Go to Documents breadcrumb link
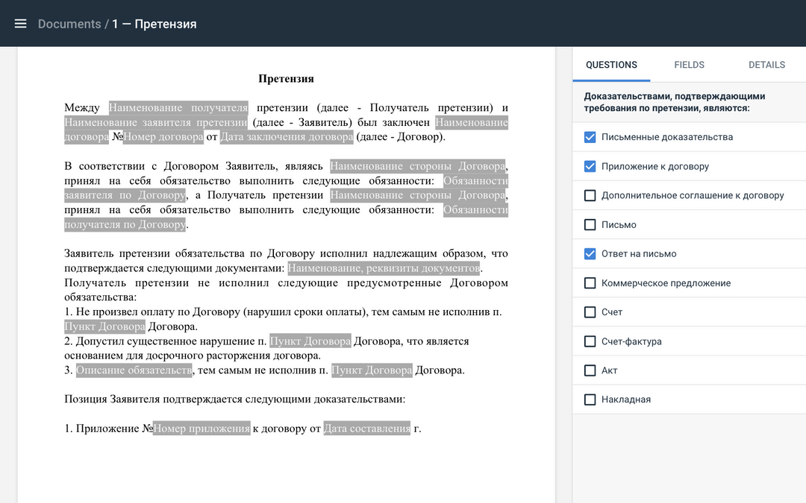 [69, 24]
